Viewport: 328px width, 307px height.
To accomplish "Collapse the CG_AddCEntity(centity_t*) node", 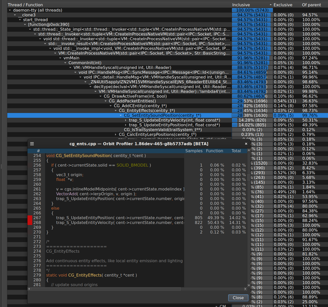I will (111, 106).
